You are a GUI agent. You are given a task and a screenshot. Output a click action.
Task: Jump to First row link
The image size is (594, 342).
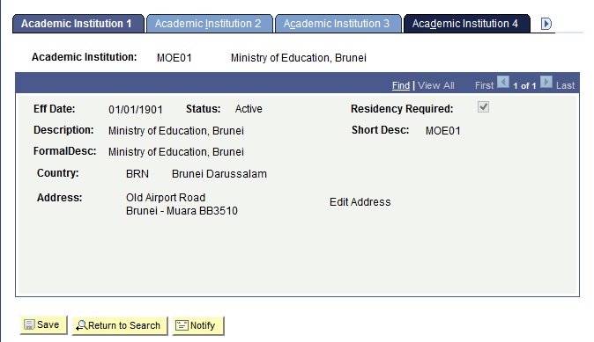(484, 85)
